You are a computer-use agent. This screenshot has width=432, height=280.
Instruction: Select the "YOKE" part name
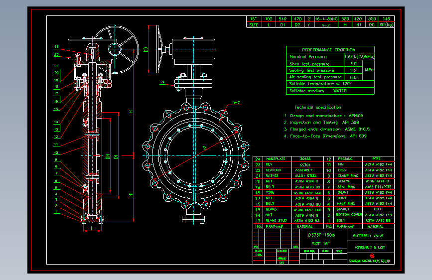point(270,192)
